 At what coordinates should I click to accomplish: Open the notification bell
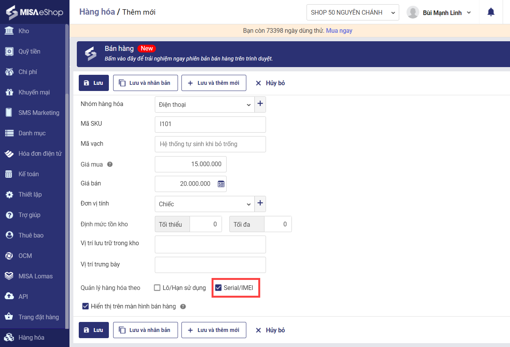(x=491, y=12)
